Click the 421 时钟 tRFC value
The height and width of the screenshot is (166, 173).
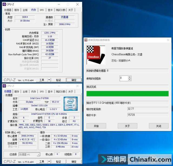pyautogui.click(x=50, y=54)
